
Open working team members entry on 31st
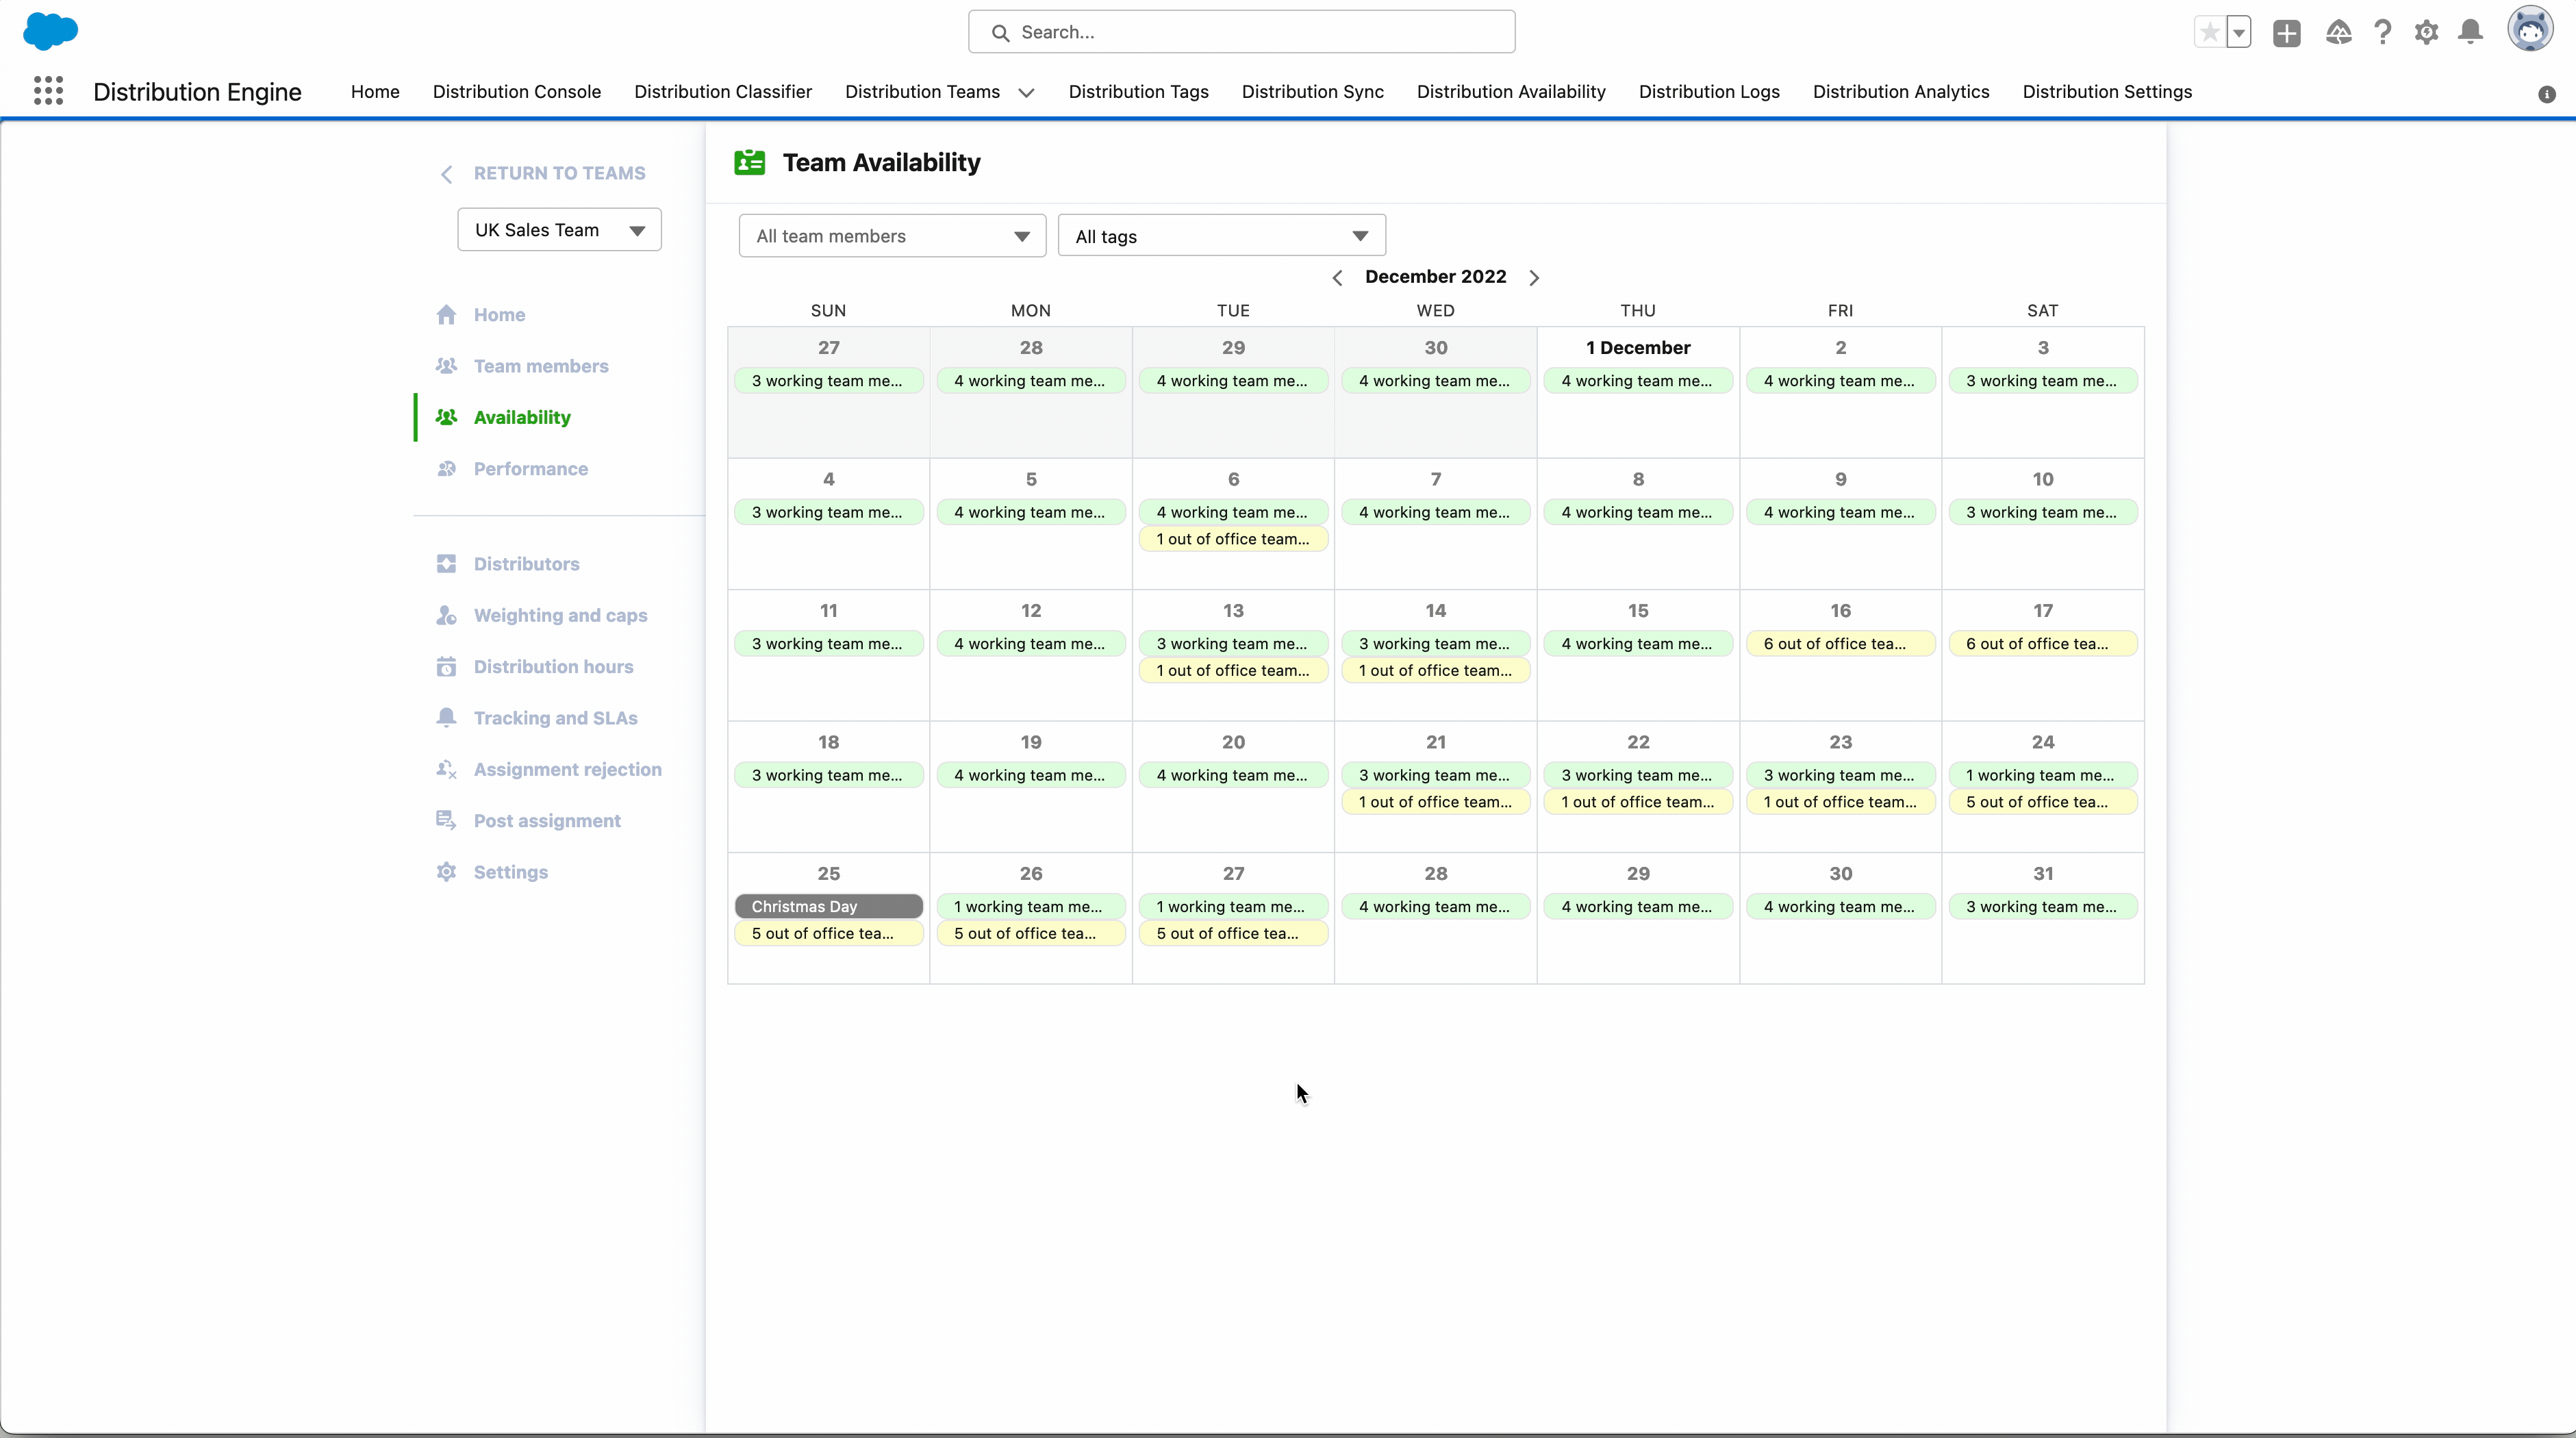point(2043,907)
